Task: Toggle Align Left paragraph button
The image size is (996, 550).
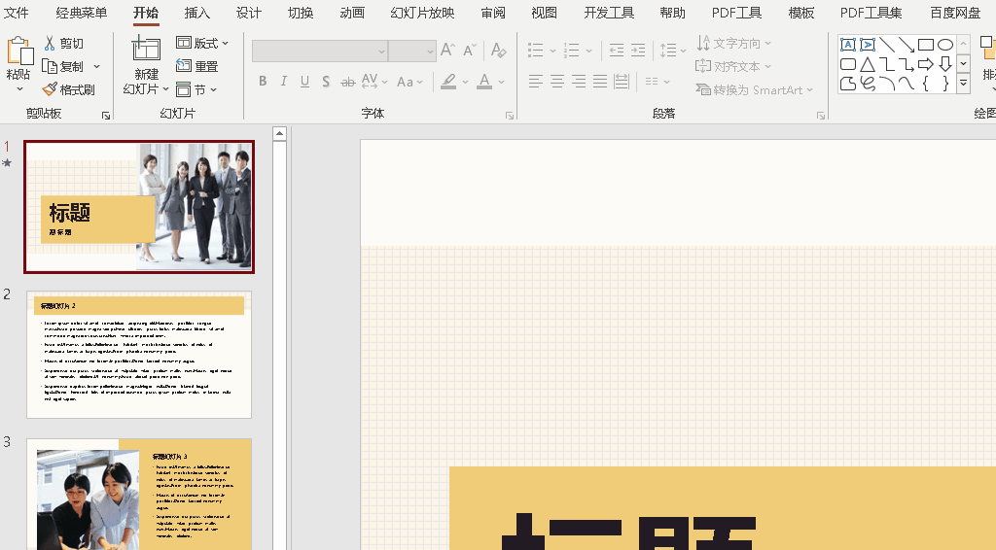Action: point(536,82)
